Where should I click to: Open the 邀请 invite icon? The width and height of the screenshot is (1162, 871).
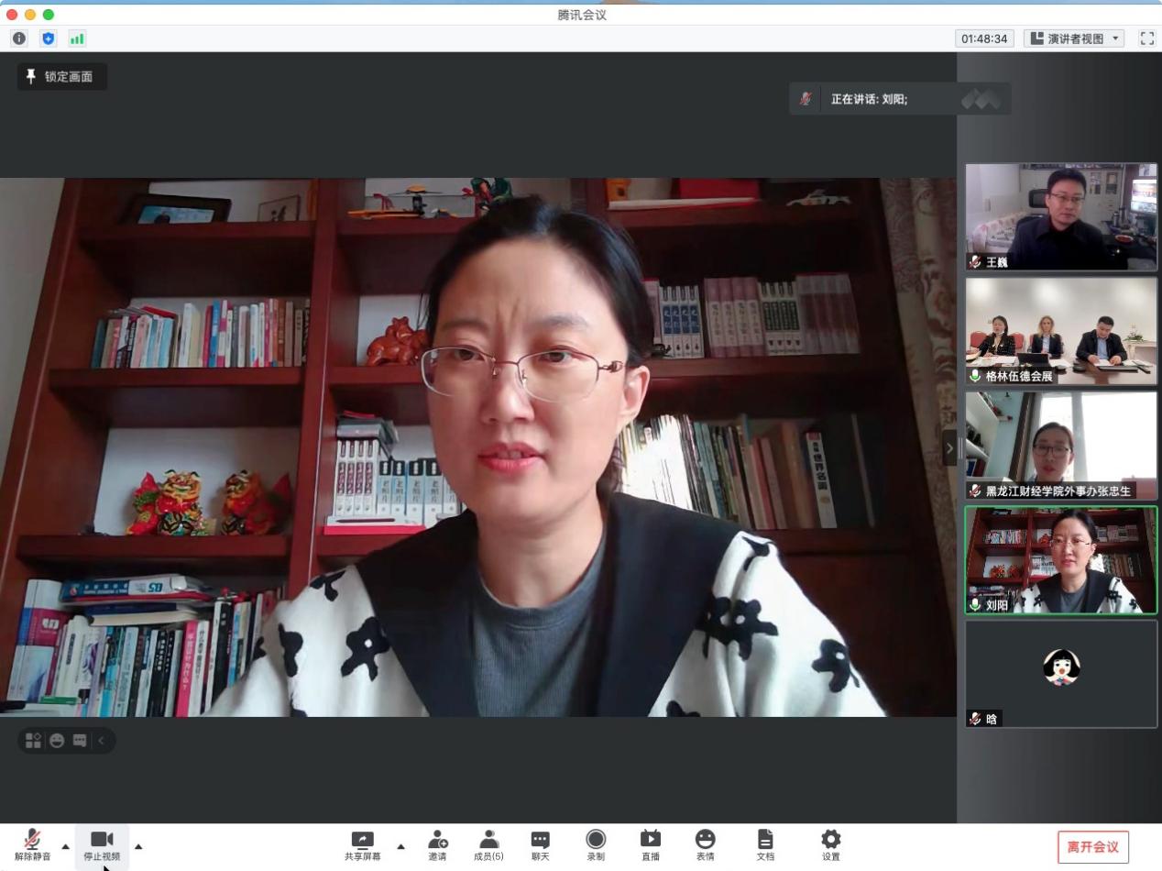point(437,845)
